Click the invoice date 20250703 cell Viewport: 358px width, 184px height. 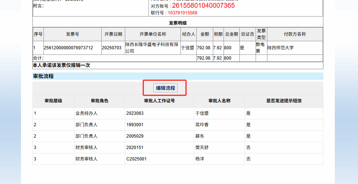point(111,48)
